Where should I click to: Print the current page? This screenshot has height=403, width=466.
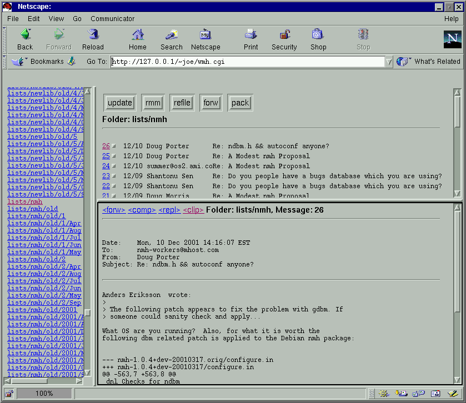tap(250, 34)
